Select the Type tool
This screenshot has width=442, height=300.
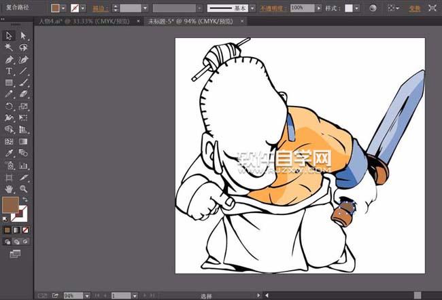point(9,71)
